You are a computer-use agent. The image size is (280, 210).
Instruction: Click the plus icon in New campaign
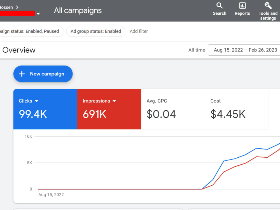[22, 74]
